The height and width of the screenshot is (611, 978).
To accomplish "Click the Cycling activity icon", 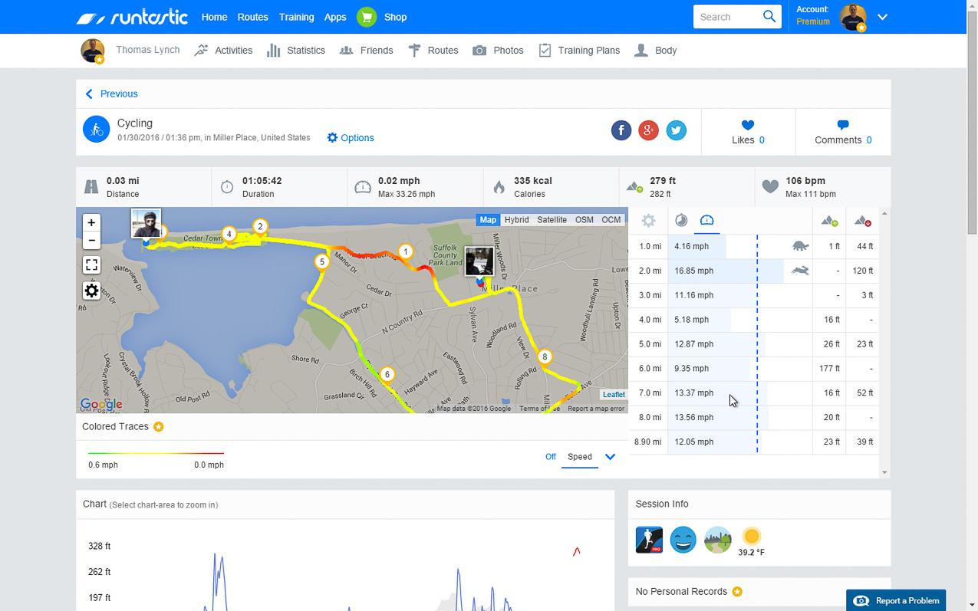I will coord(97,130).
